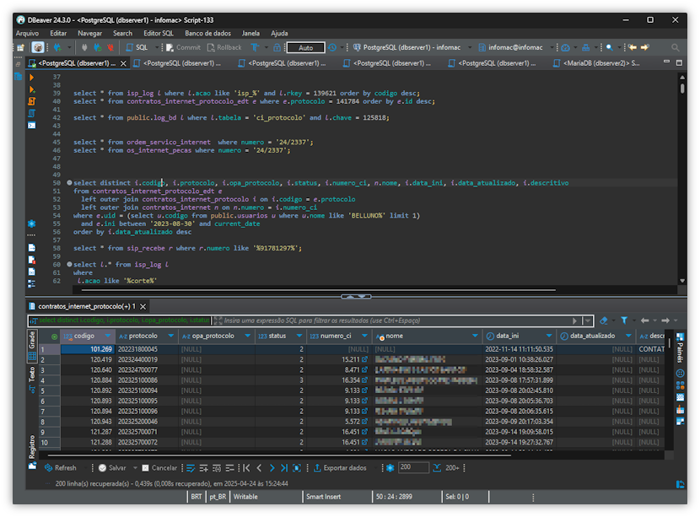The image size is (700, 517).
Task: Click the filter funnel icon in results panel
Action: tap(624, 320)
